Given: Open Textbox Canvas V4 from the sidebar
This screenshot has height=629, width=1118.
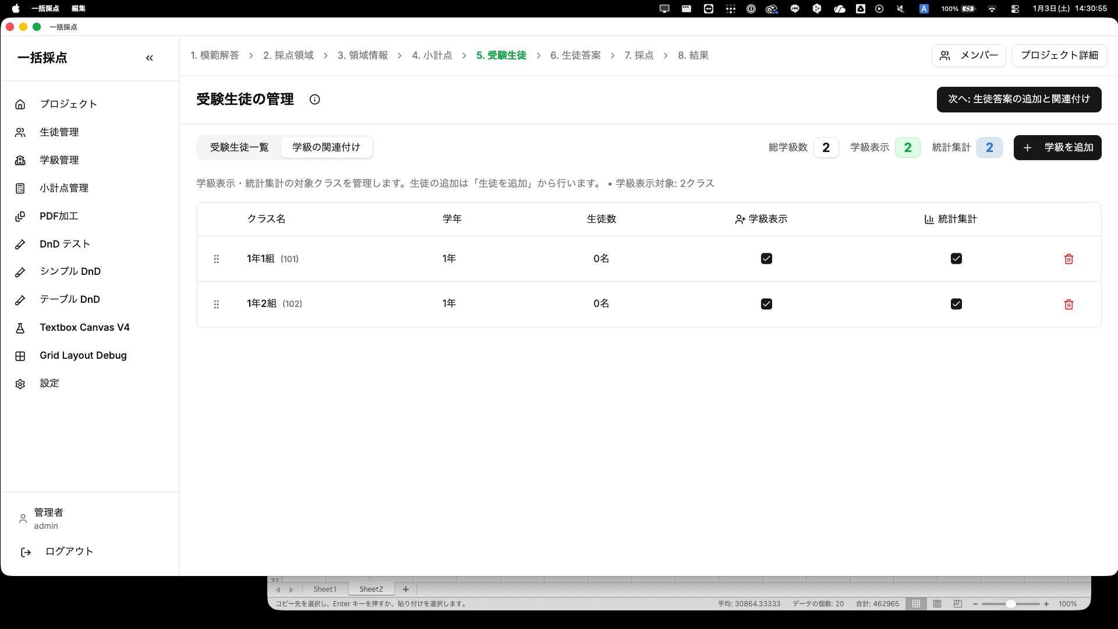Looking at the screenshot, I should coord(84,327).
